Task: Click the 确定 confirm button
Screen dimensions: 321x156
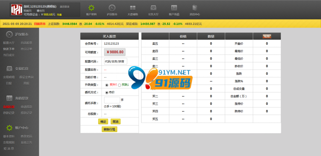Action: pos(103,122)
